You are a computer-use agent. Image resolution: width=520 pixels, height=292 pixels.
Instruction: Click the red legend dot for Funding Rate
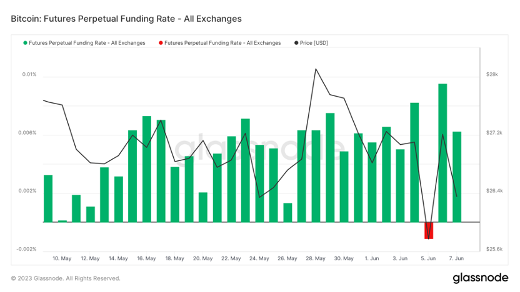[161, 43]
